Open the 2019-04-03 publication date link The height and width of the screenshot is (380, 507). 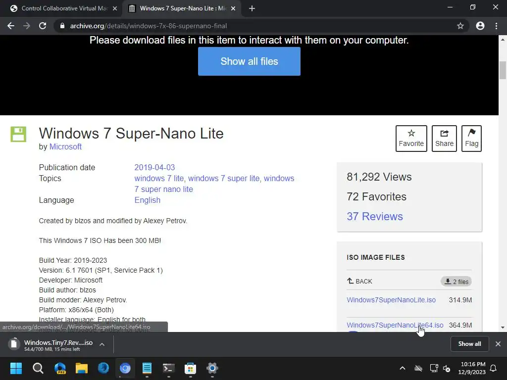click(x=154, y=167)
